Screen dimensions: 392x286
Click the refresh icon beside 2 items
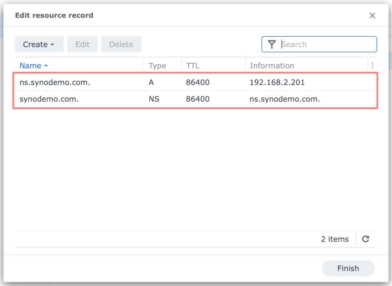pyautogui.click(x=366, y=239)
